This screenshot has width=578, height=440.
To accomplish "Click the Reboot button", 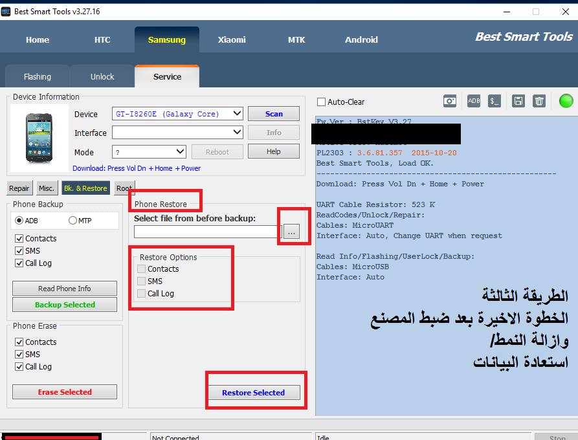I will (x=217, y=151).
